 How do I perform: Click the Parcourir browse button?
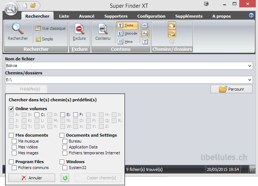click(231, 89)
